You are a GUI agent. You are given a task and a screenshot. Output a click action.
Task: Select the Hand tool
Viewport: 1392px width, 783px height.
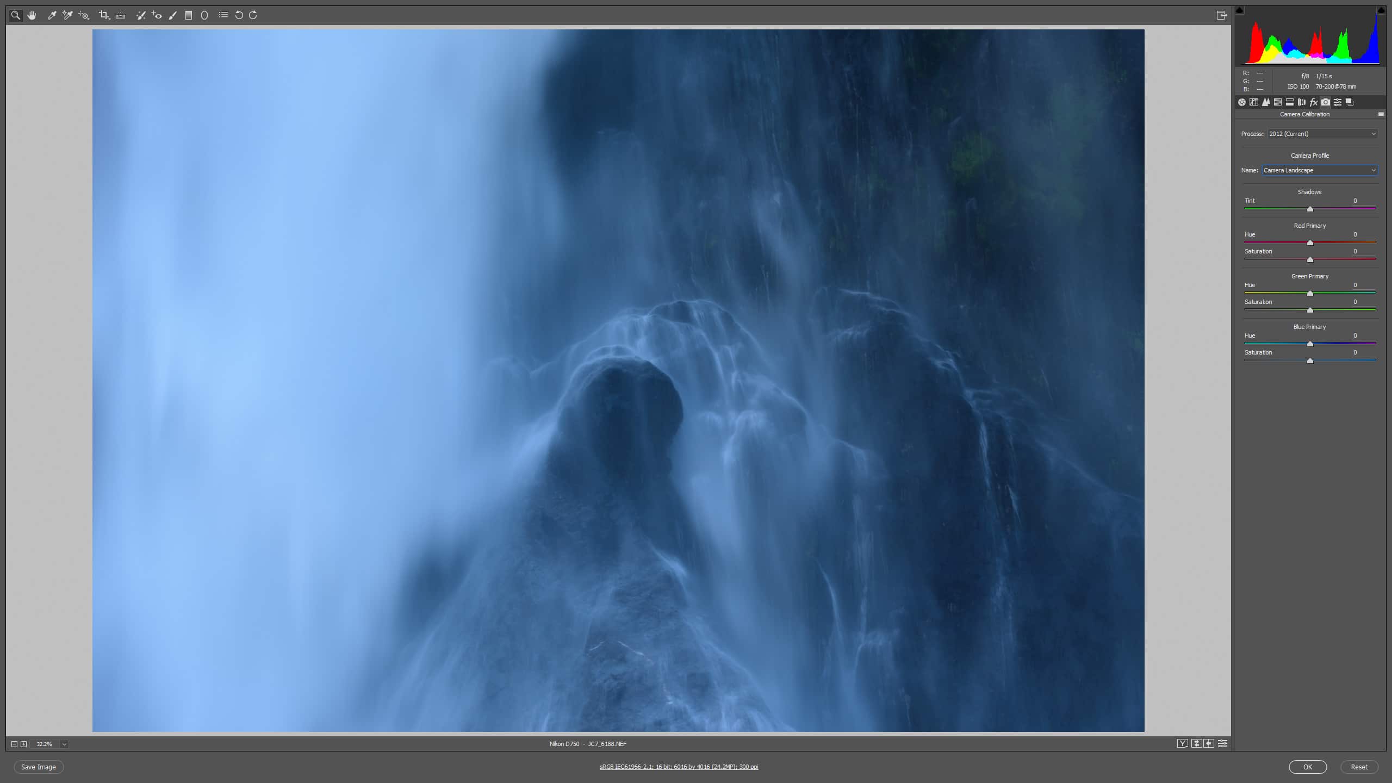tap(32, 15)
